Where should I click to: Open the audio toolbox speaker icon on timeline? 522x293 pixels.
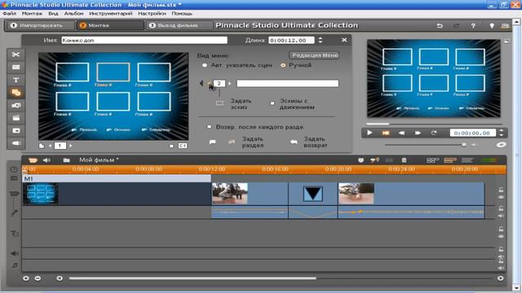[46, 160]
